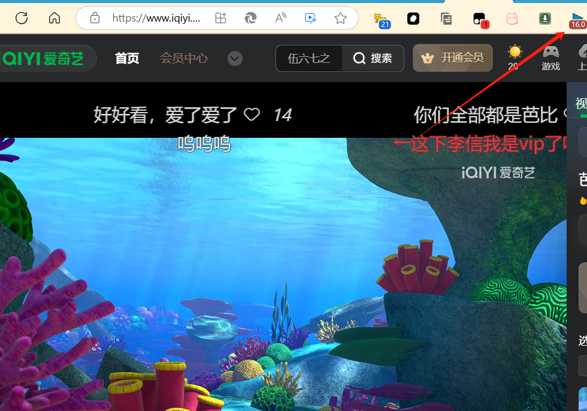Open the pink cat extension icon
This screenshot has width=587, height=411.
512,19
